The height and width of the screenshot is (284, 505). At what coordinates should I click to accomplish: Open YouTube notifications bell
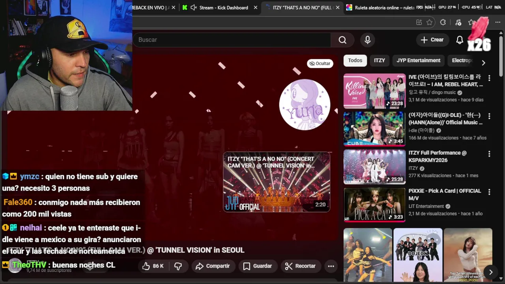point(460,40)
